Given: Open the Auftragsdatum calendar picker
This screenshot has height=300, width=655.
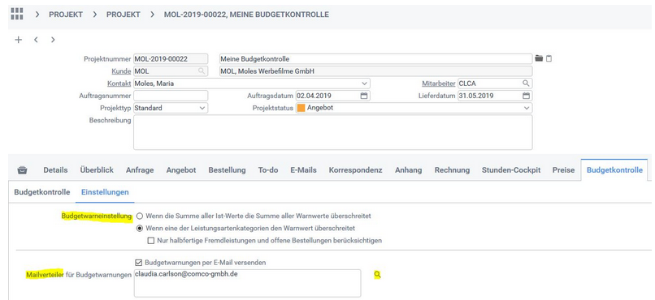Looking at the screenshot, I should coord(364,96).
